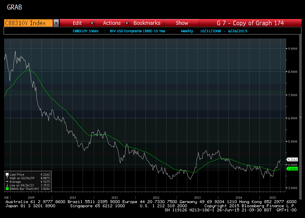Click the GRAB title text
Viewport: 305px width, 218px height.
point(15,7)
